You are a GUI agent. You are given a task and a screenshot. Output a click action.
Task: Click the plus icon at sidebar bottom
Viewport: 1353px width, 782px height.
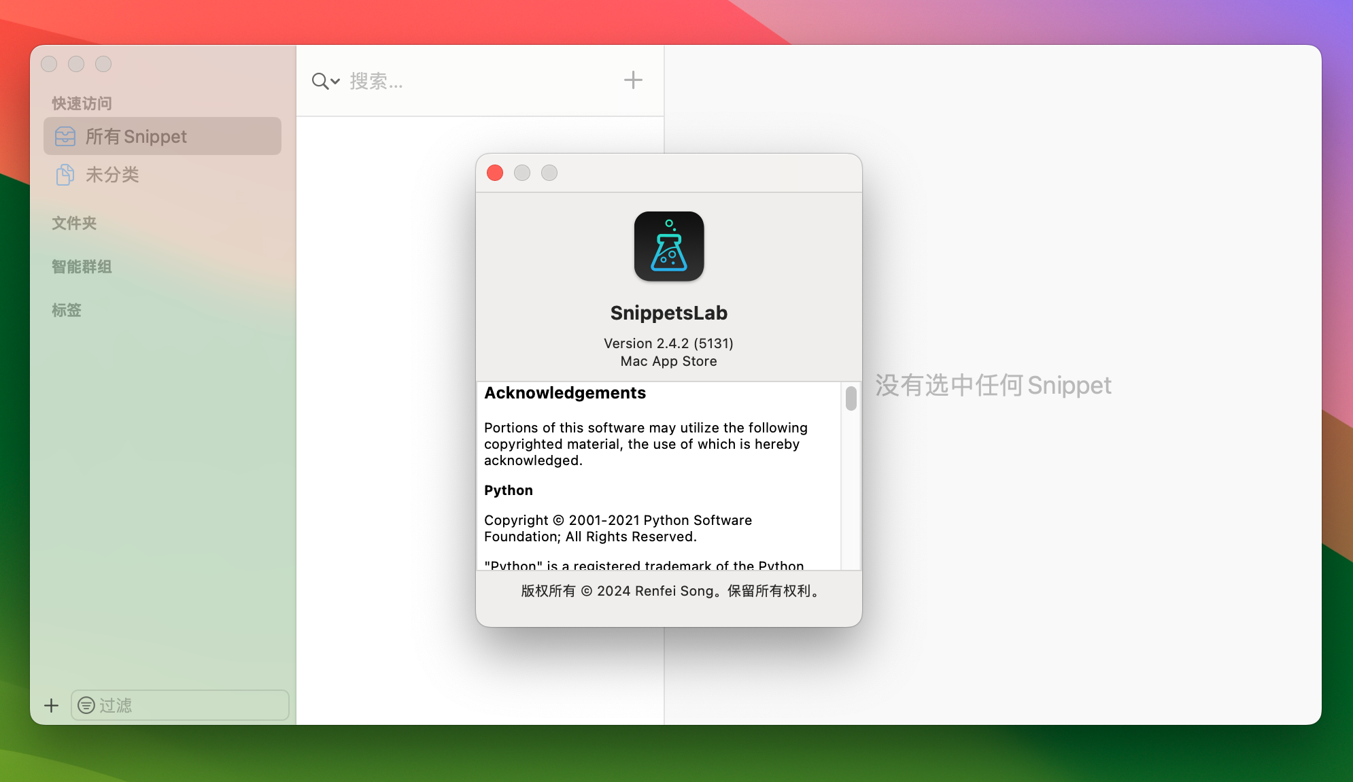(x=51, y=706)
